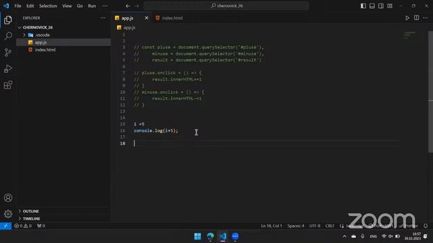
Task: Click the minimap code preview
Action: [x=410, y=35]
